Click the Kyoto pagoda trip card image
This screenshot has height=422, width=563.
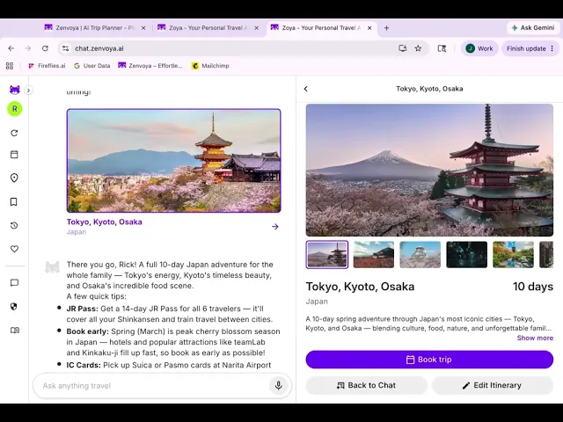pyautogui.click(x=174, y=160)
